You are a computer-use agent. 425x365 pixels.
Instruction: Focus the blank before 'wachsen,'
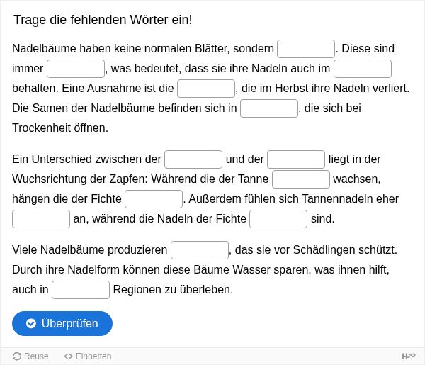301,179
